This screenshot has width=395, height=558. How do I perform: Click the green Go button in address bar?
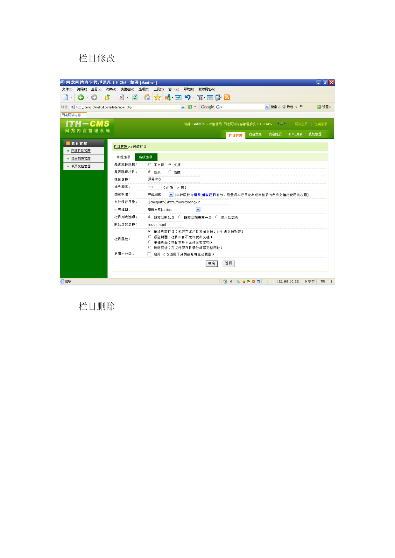(x=190, y=107)
